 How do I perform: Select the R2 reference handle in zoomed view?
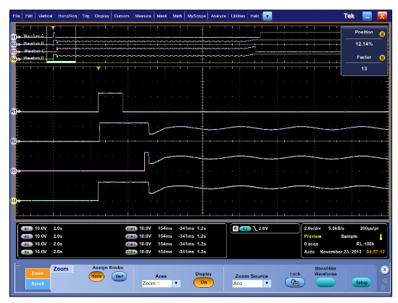(x=14, y=141)
